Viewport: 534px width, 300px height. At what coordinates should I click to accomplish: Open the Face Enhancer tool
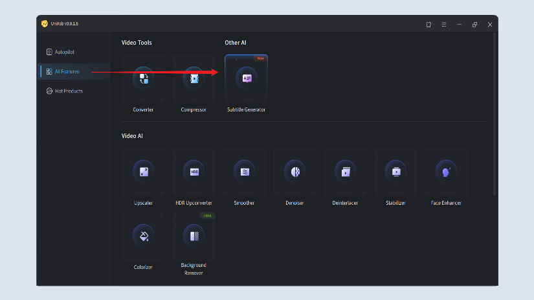(x=446, y=172)
